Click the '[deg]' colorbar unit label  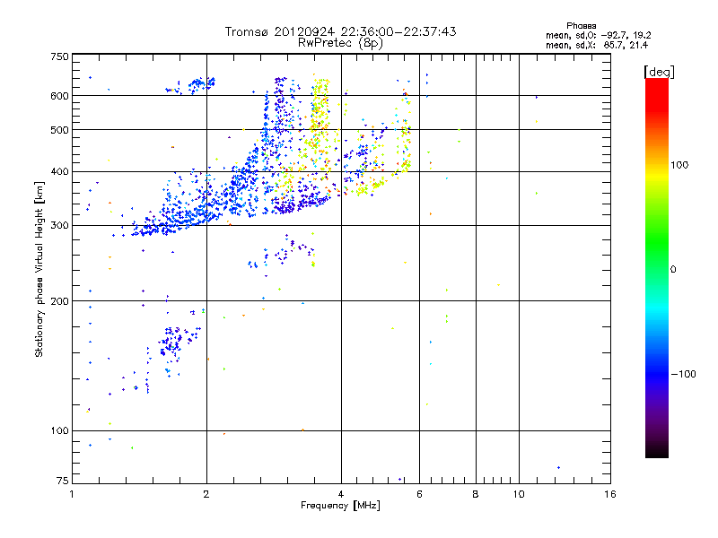pyautogui.click(x=659, y=72)
